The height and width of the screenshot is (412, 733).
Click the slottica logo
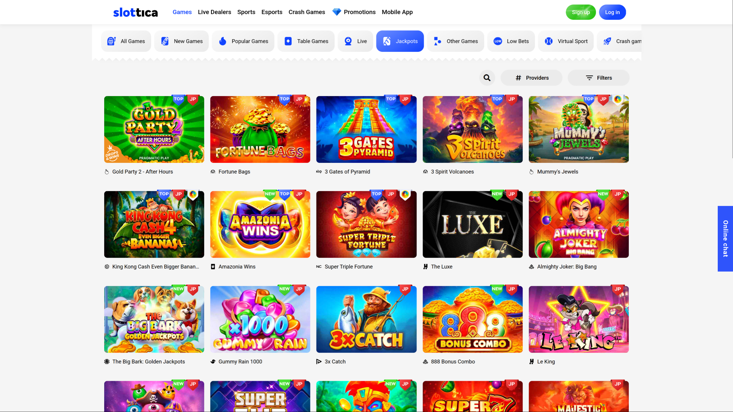pos(135,12)
